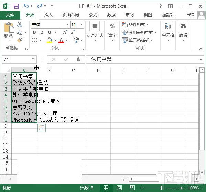Switch to the 插入 Insert tab
206x192 pixels.
click(x=48, y=15)
